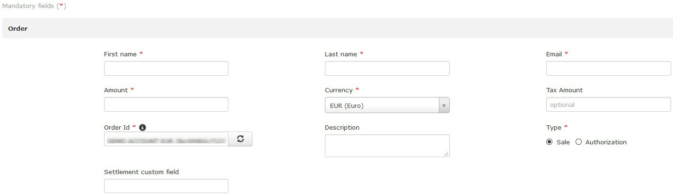673x194 pixels.
Task: Open the Currency dropdown arrow
Action: coord(444,106)
